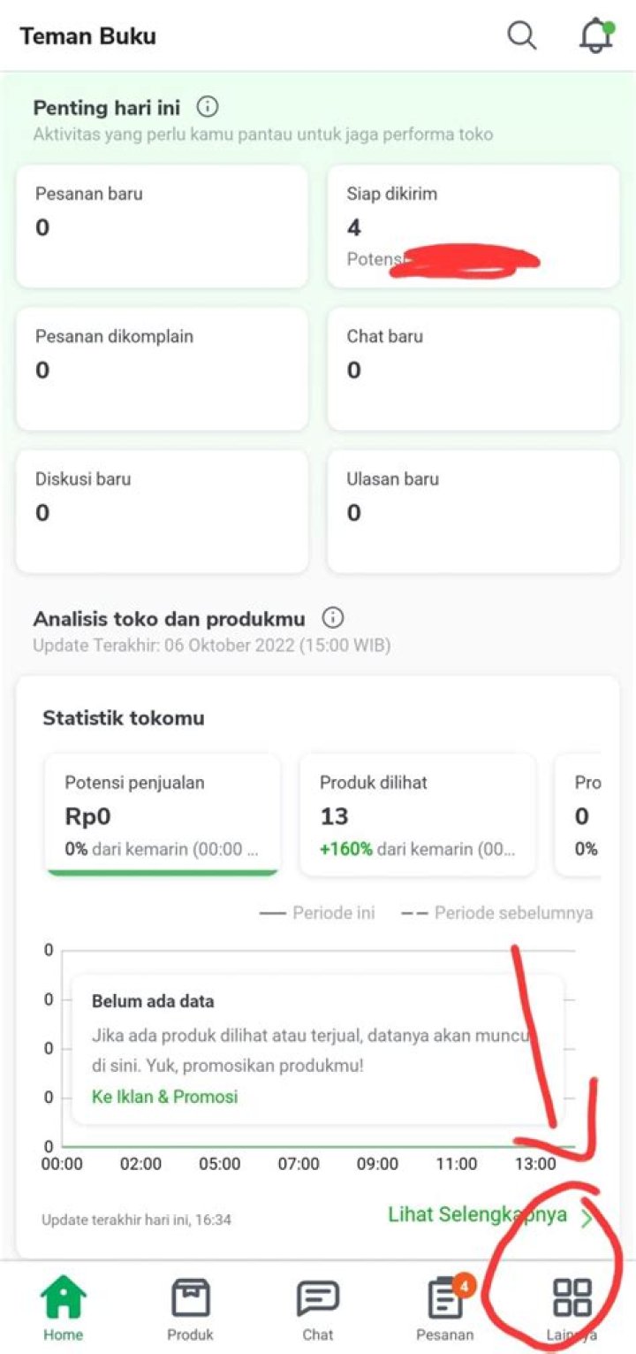
Task: Open the Lainnya grid menu
Action: 572,1298
